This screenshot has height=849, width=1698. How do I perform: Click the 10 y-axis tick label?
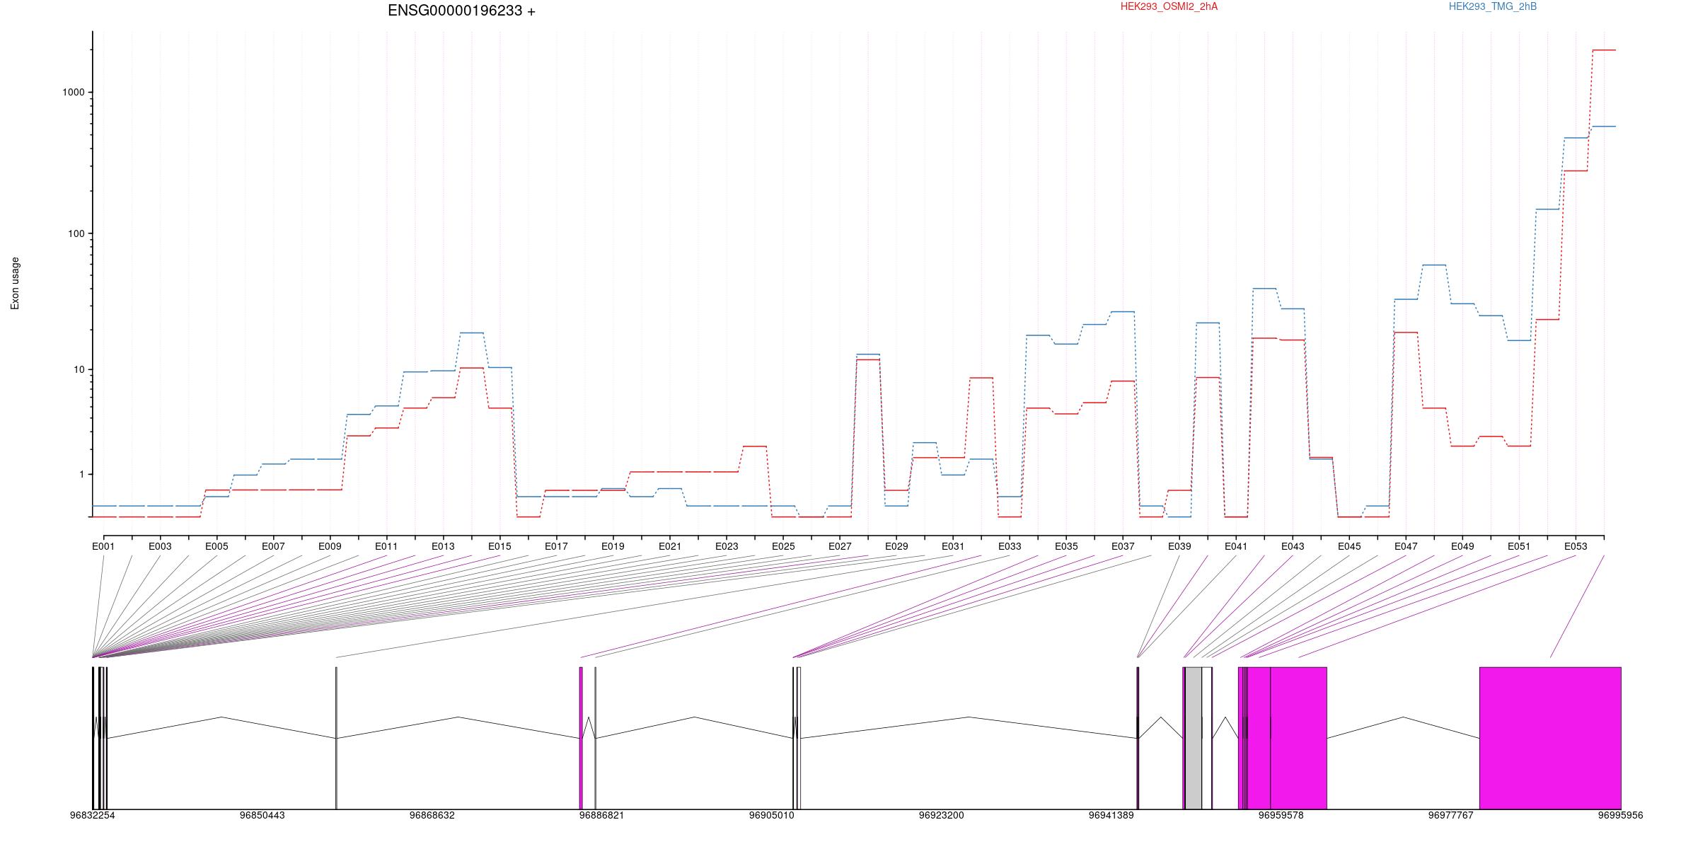coord(79,369)
